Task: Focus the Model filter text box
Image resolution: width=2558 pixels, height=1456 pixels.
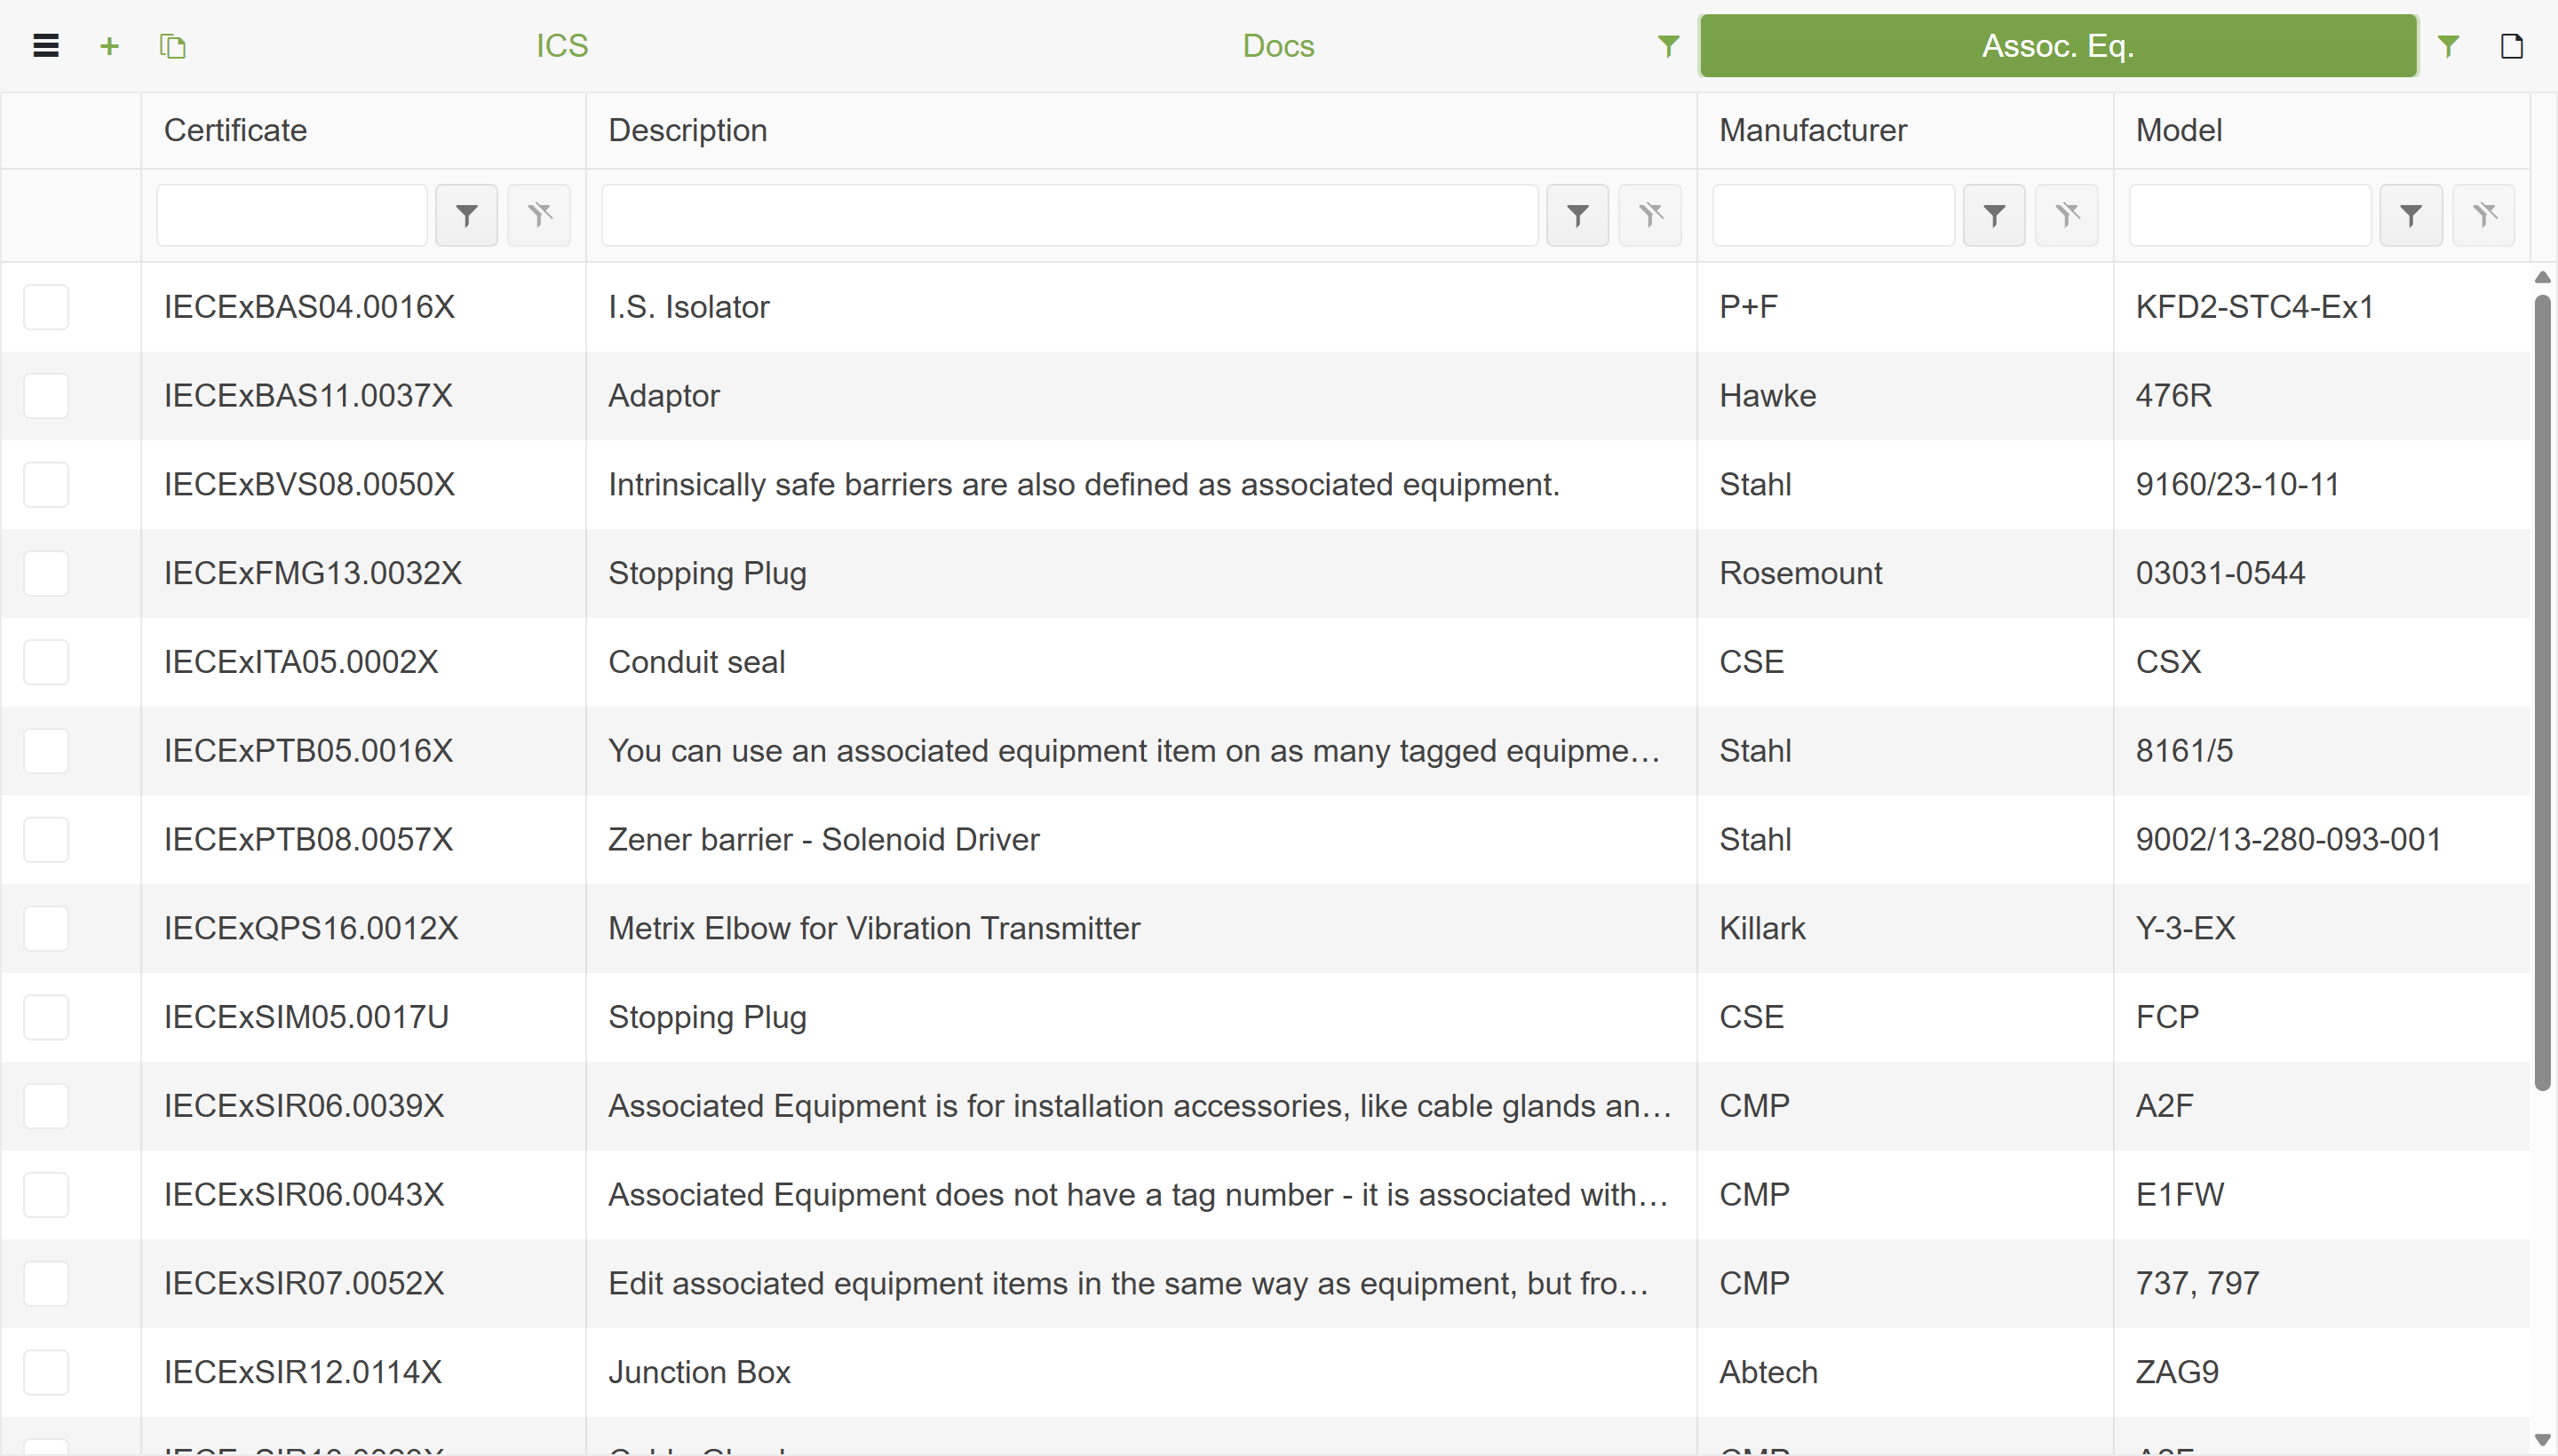Action: coord(2250,215)
